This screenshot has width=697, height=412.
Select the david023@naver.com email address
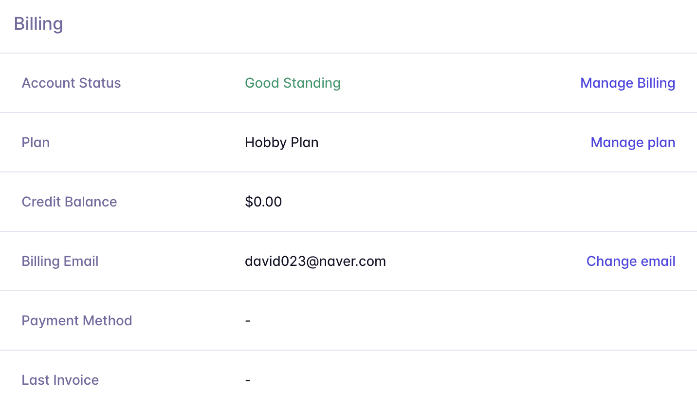pyautogui.click(x=315, y=262)
